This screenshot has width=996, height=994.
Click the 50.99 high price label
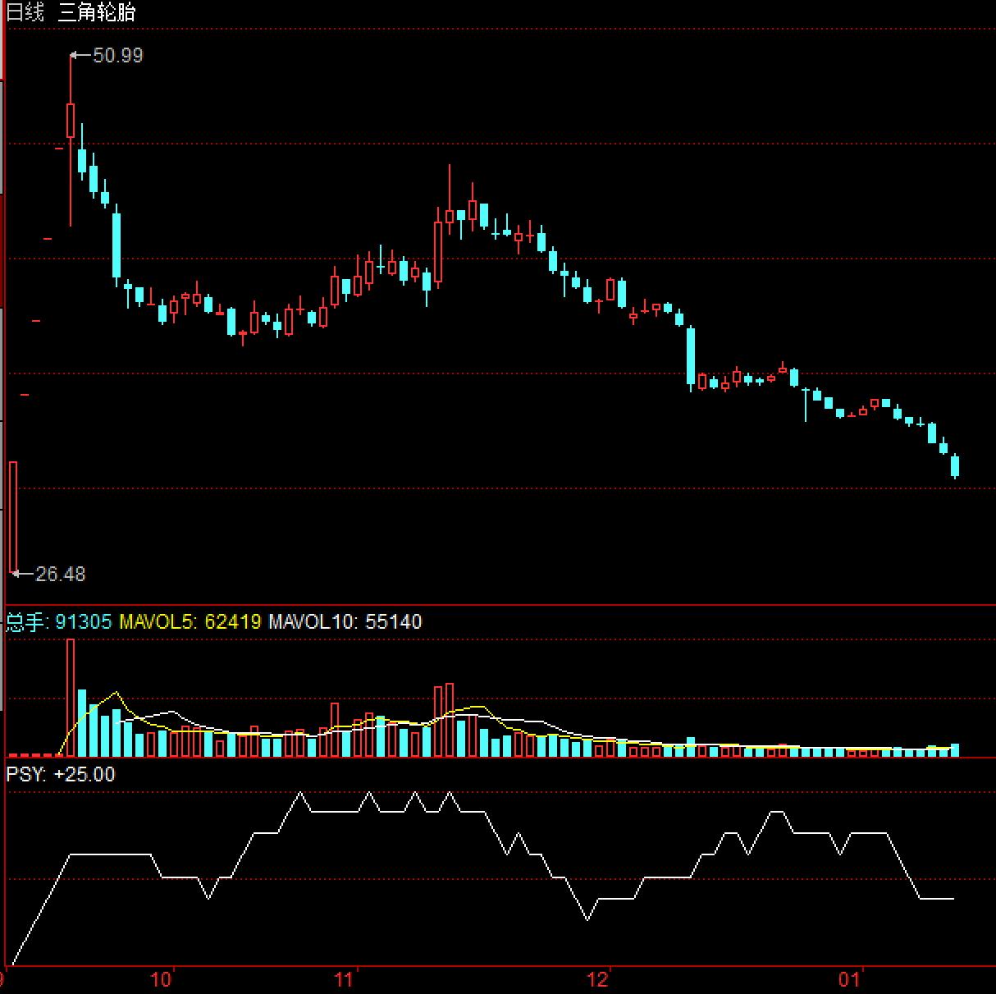pyautogui.click(x=117, y=56)
